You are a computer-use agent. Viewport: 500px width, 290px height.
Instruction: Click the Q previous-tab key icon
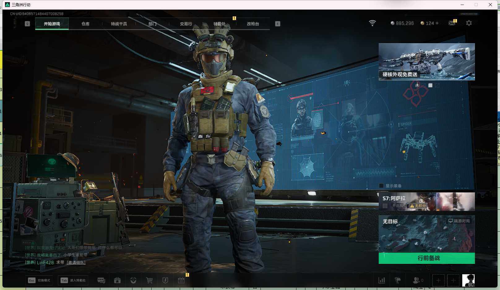click(x=27, y=24)
